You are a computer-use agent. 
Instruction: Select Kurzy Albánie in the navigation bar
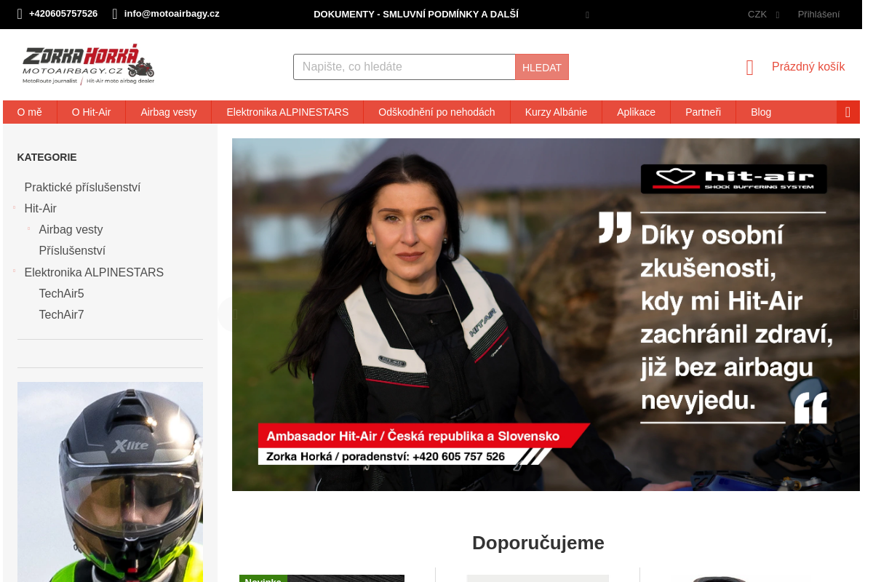557,112
